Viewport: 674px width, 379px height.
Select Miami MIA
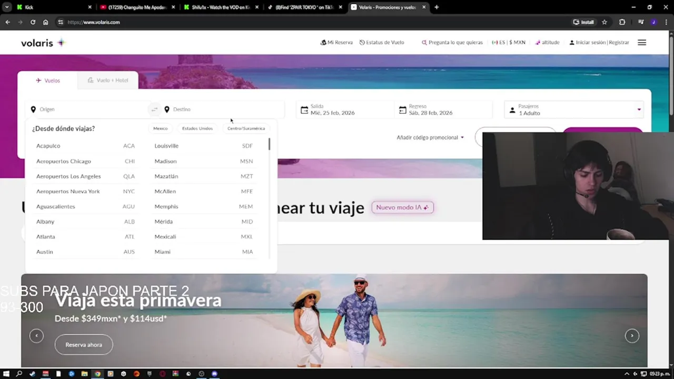click(x=204, y=252)
